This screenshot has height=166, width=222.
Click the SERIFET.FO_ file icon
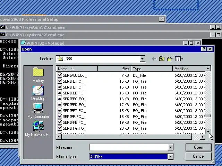(x=60, y=111)
